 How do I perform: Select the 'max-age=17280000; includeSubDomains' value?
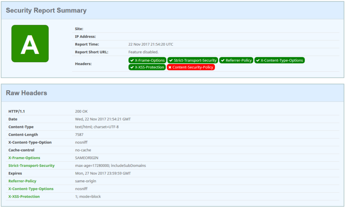[x=111, y=166]
